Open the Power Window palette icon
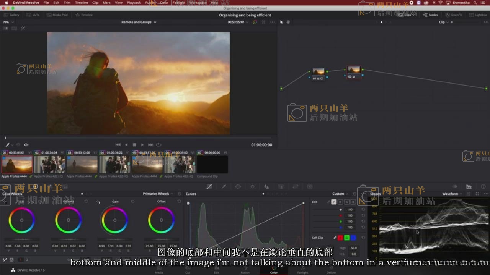The height and width of the screenshot is (275, 490). coord(238,187)
